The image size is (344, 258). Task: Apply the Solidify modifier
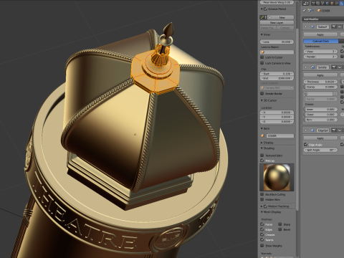pos(320,75)
